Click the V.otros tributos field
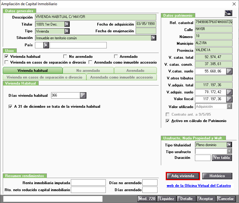239x203 pixels. coord(214,79)
